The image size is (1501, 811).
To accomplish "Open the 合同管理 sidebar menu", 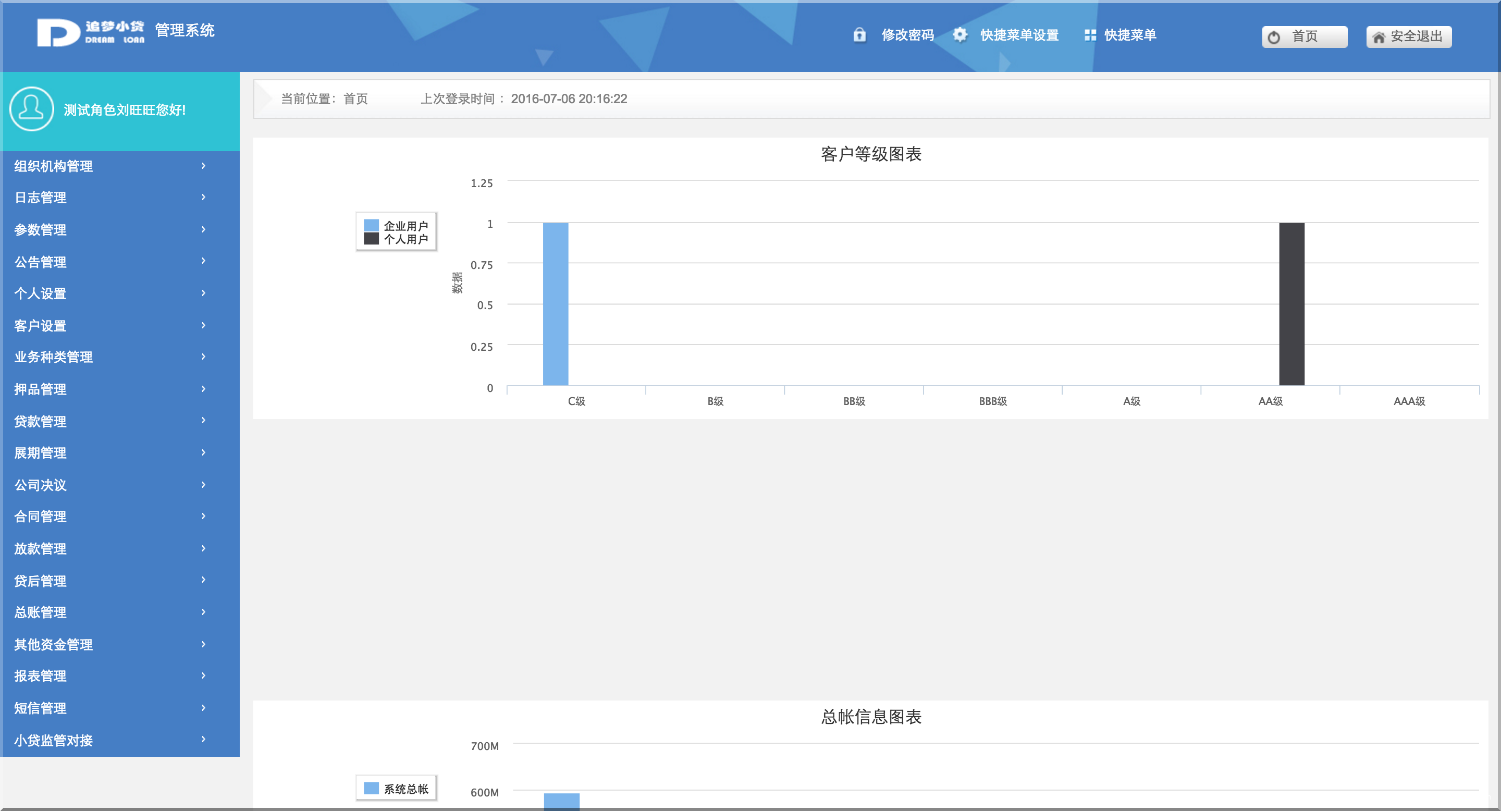I will 40,517.
